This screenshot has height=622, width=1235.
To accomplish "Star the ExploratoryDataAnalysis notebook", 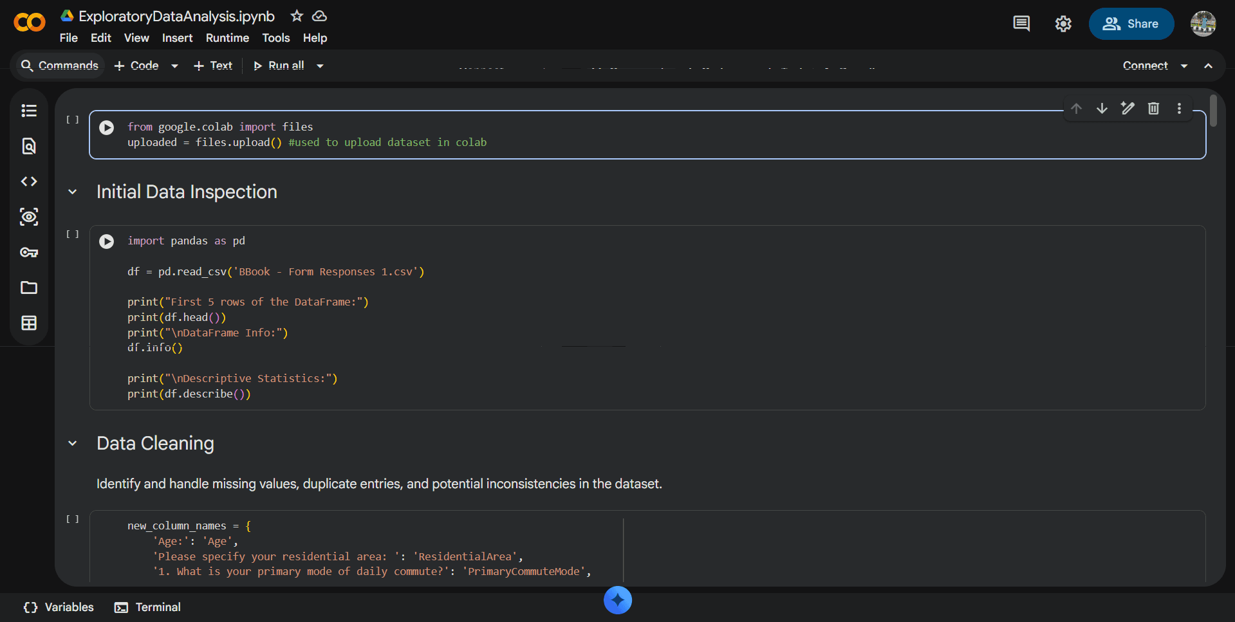I will point(297,16).
